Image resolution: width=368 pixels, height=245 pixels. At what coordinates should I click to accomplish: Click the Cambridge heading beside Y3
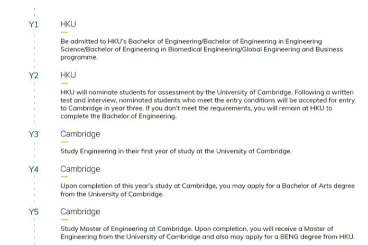[x=80, y=134]
